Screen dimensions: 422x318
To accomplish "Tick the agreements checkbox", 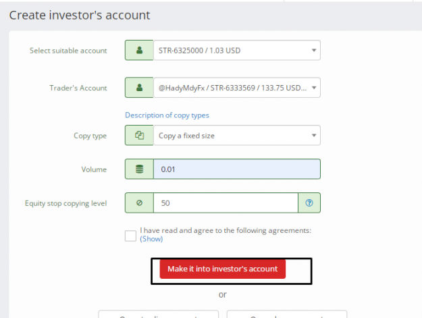I will tap(130, 236).
